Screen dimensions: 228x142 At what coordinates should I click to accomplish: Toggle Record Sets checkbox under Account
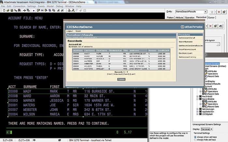click(203, 94)
